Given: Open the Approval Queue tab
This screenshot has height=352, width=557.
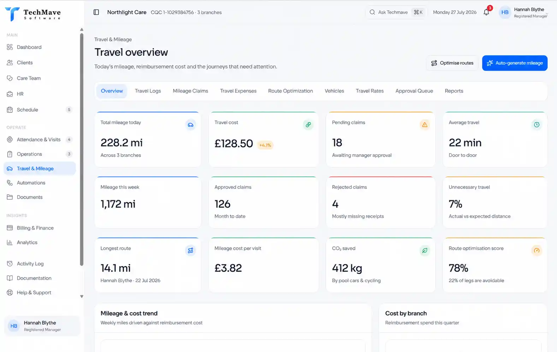Looking at the screenshot, I should [414, 91].
